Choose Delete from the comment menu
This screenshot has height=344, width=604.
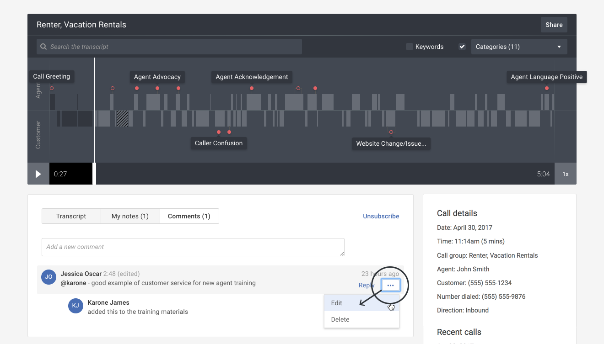(340, 319)
